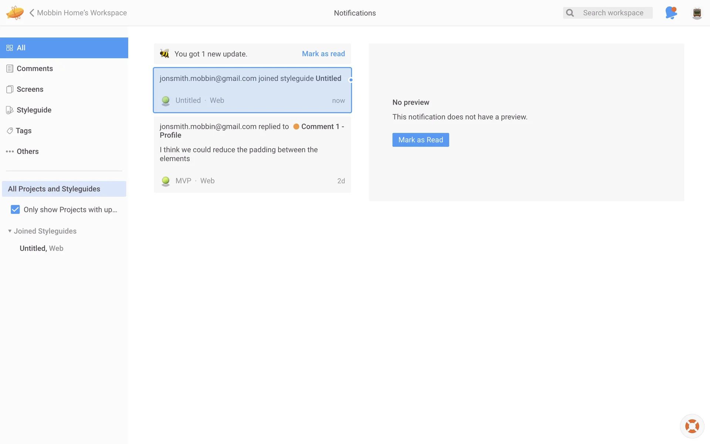This screenshot has width=710, height=444.
Task: Collapse the Joined Styleguides section
Action: click(x=10, y=231)
